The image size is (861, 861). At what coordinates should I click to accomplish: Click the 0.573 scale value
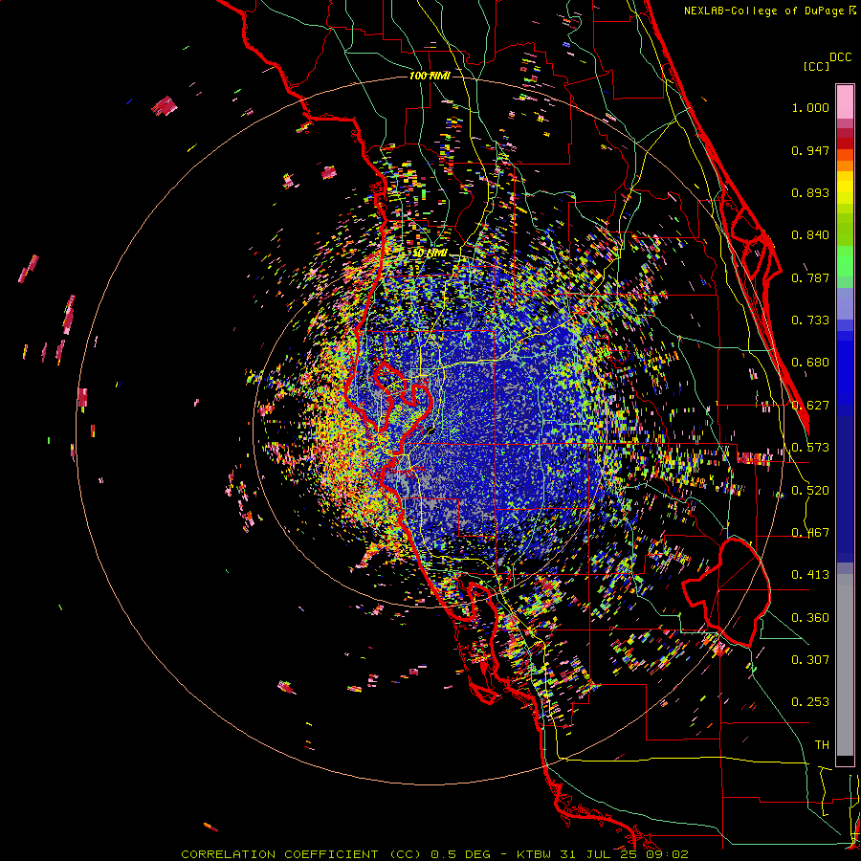click(x=810, y=448)
